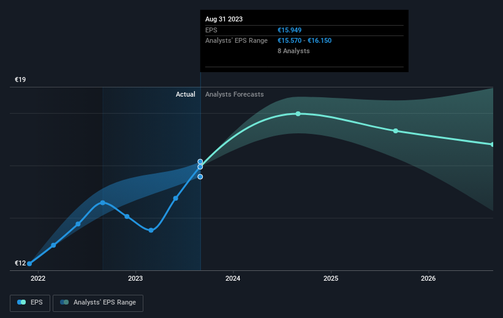
Task: Select the upper analyst range marker at Aug 2023
Action: tap(200, 161)
